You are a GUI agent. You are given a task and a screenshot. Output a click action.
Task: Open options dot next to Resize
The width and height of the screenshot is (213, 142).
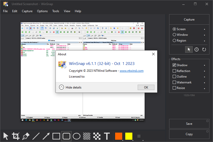tap(204, 88)
